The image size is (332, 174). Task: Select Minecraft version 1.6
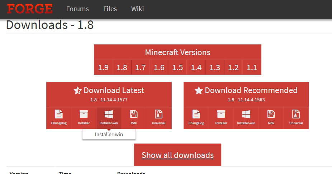[159, 67]
